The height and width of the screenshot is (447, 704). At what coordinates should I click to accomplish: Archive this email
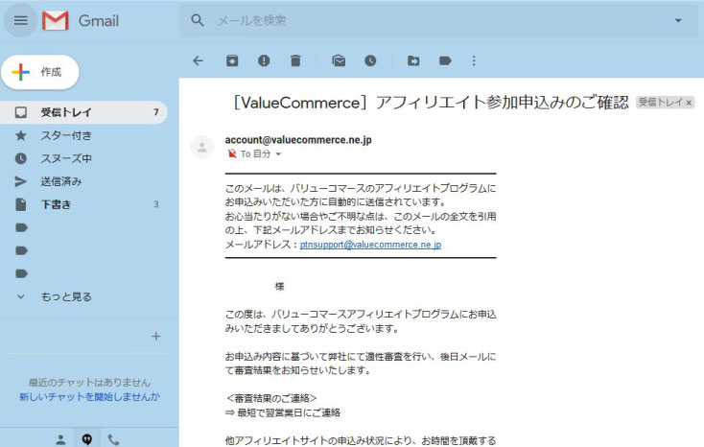232,60
